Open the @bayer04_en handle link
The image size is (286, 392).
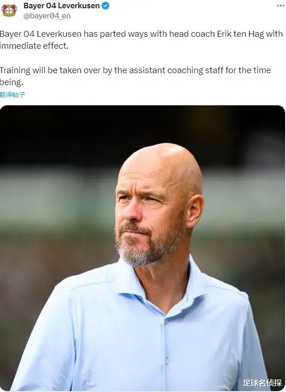(47, 16)
